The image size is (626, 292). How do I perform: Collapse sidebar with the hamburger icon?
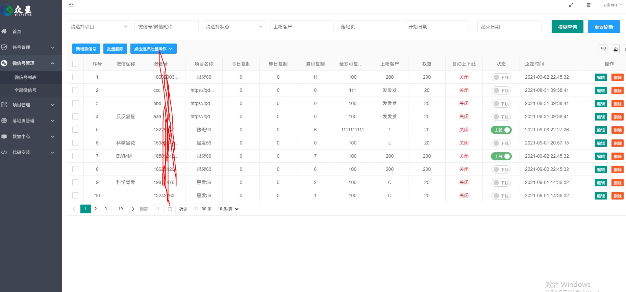point(71,5)
